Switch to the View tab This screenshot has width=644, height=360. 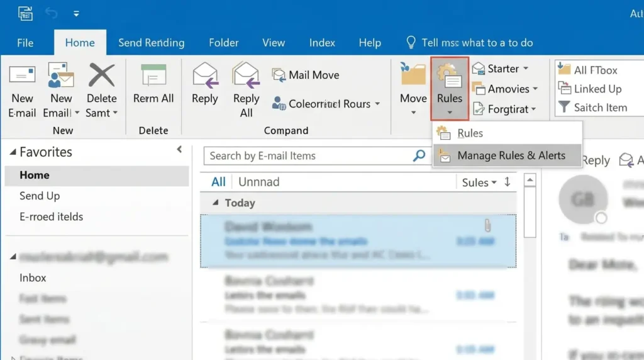pos(274,42)
